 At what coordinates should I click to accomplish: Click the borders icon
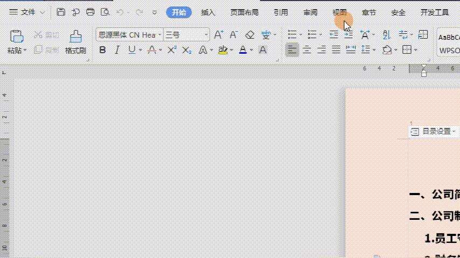407,50
